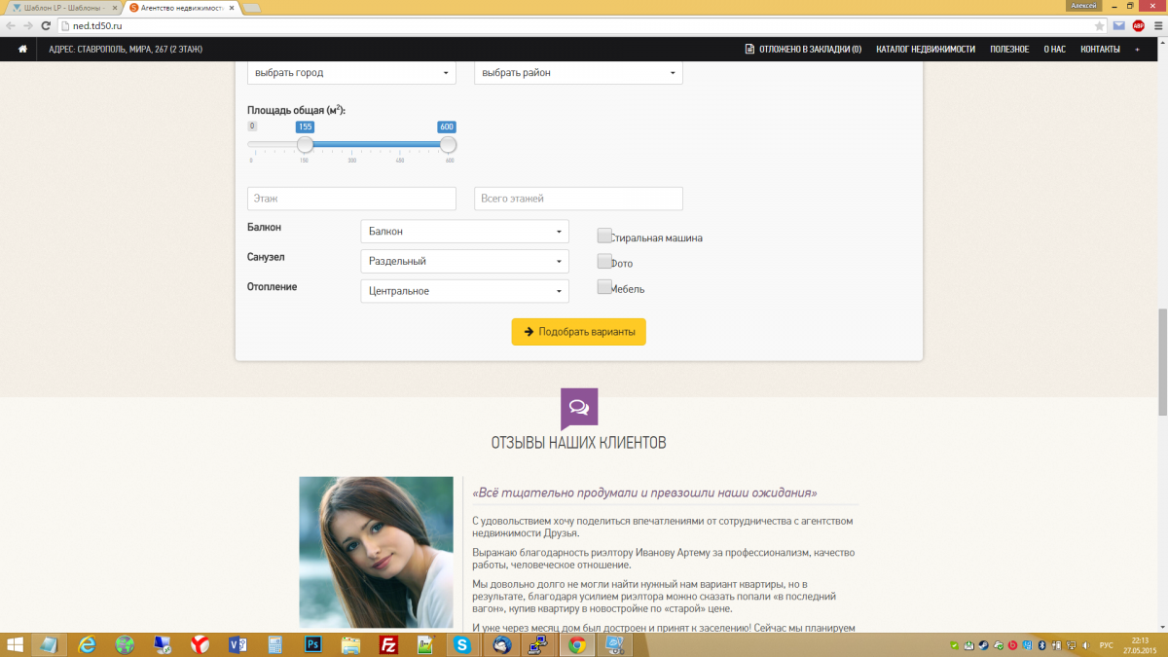Open Photoshop from taskbar
The width and height of the screenshot is (1168, 657).
(313, 644)
